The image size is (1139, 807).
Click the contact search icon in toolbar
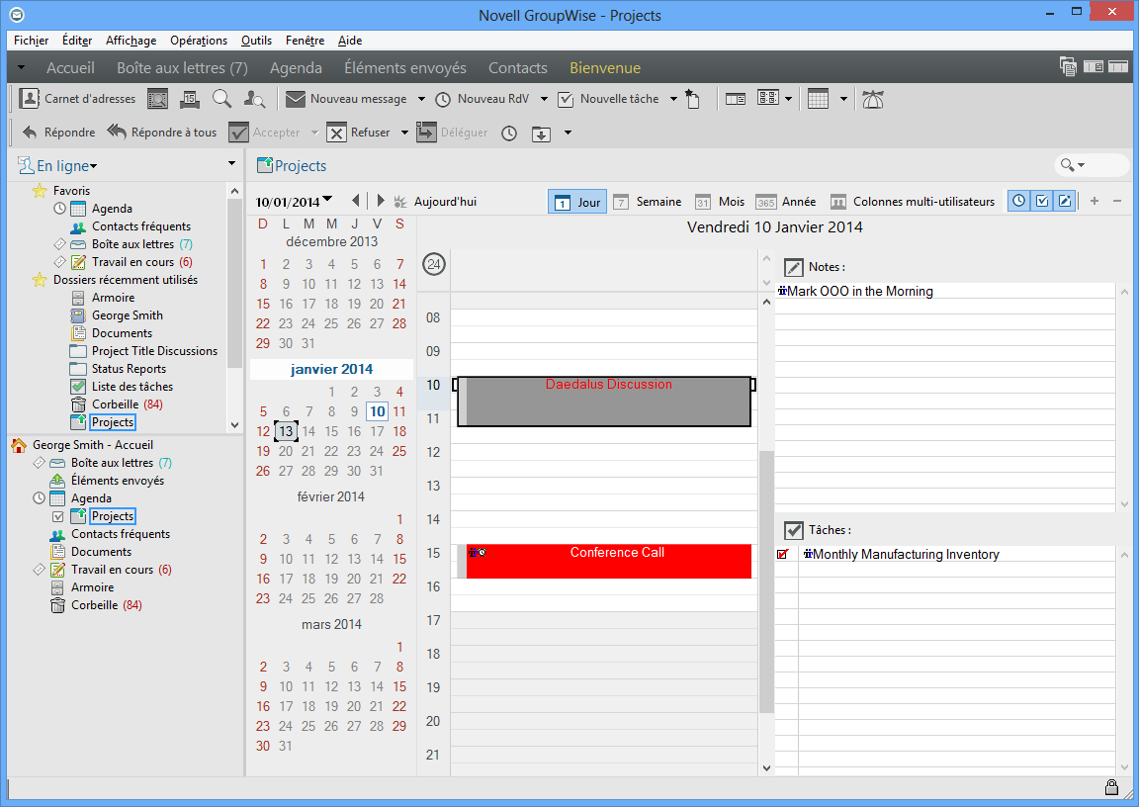click(254, 99)
